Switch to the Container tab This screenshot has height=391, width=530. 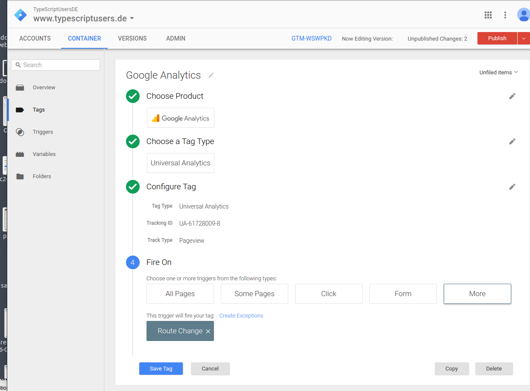pyautogui.click(x=85, y=38)
